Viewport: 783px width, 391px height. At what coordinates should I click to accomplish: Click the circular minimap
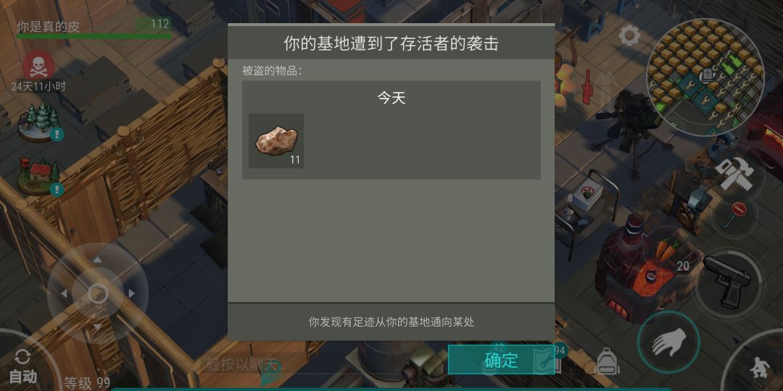705,77
